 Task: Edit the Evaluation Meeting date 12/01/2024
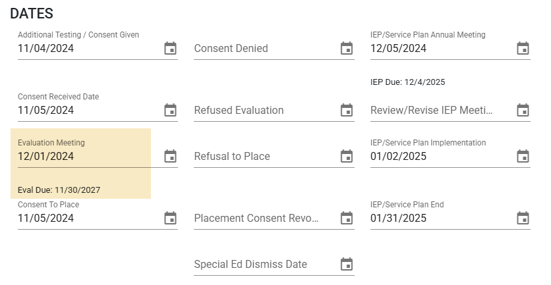89,157
